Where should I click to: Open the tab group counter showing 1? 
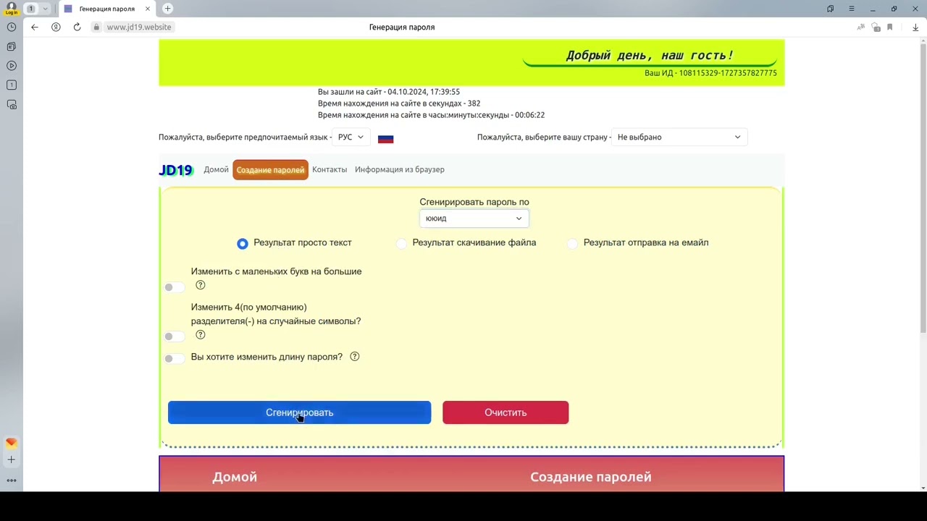31,9
